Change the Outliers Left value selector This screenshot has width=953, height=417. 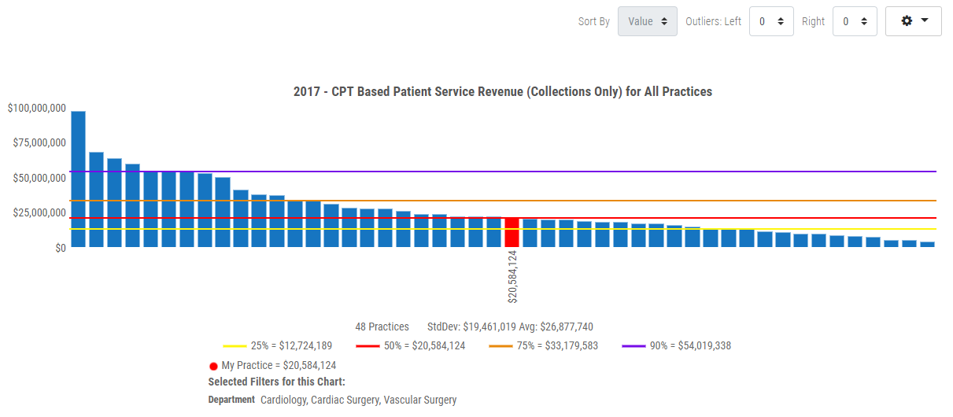click(x=770, y=21)
